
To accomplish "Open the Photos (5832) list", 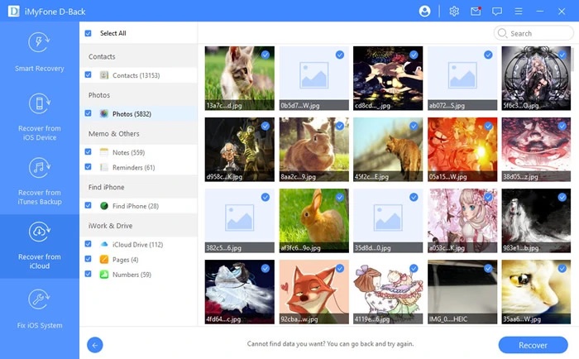I will 132,114.
